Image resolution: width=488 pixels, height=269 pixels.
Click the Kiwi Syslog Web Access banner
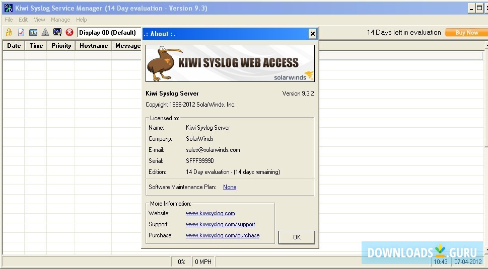[230, 63]
